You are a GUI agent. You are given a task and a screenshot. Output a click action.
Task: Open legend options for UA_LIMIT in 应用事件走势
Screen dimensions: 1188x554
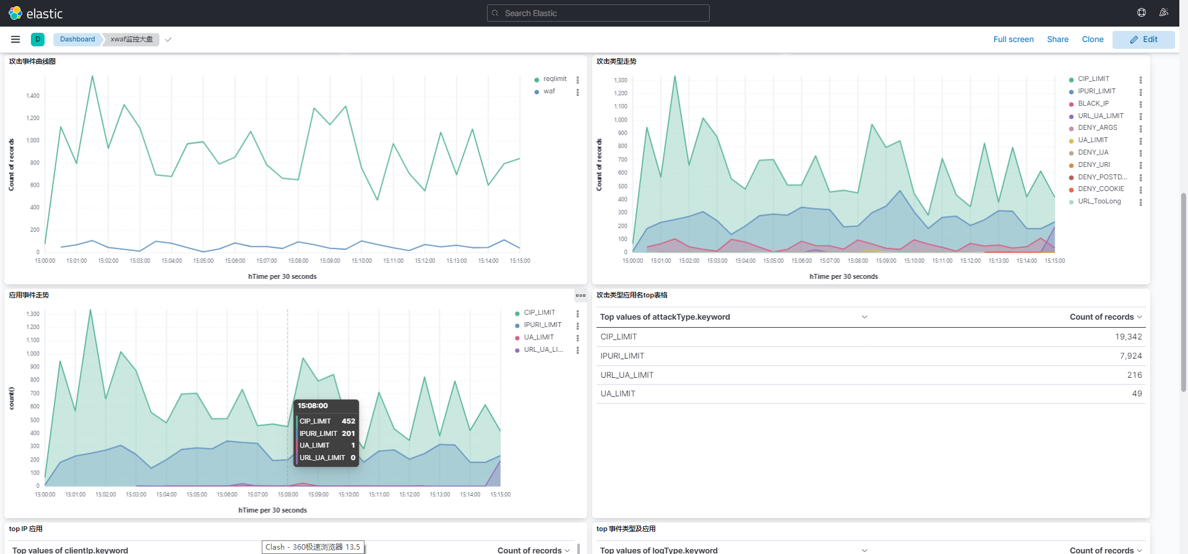[578, 338]
